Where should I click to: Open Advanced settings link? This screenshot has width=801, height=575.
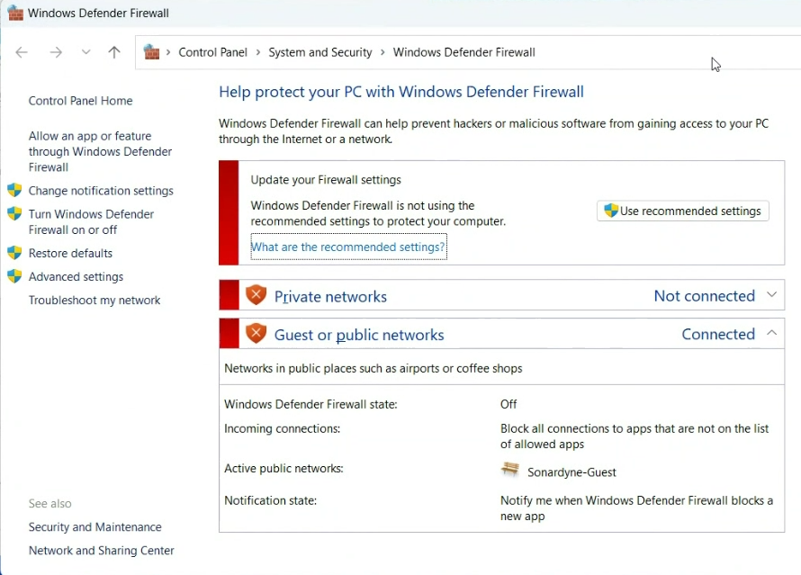tap(76, 277)
